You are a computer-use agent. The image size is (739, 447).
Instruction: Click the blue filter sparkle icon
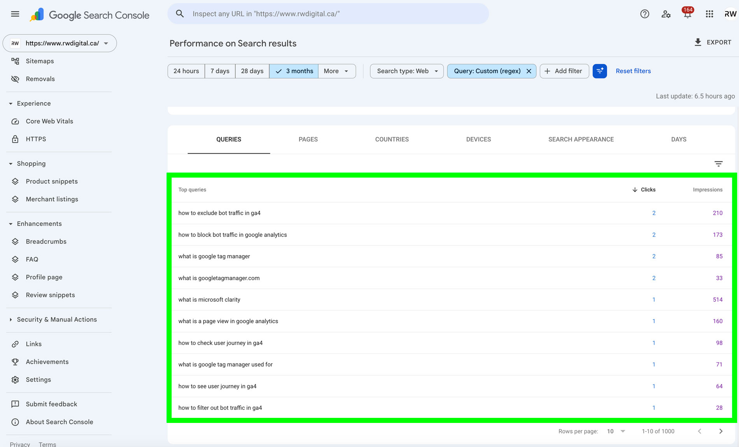tap(599, 71)
